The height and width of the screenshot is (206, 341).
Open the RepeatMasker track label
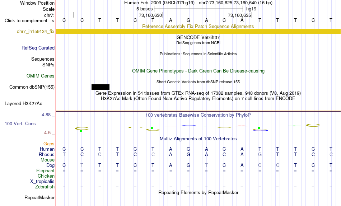(x=39, y=197)
